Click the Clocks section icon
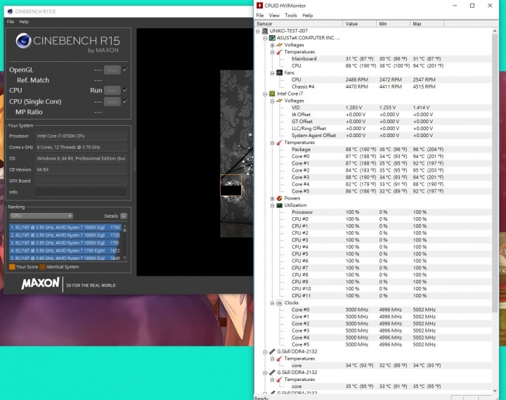 pyautogui.click(x=280, y=303)
